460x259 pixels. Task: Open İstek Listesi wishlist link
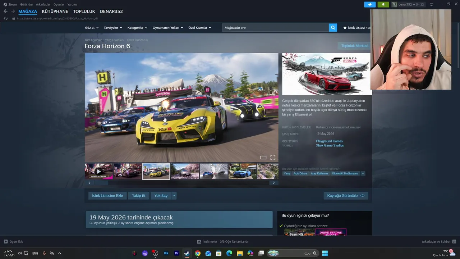(356, 28)
